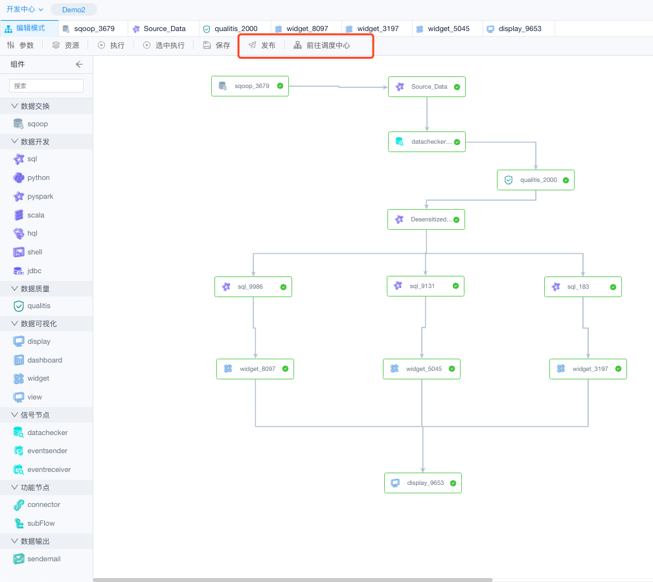
Task: Collapse the 数据开发 category
Action: click(x=14, y=142)
